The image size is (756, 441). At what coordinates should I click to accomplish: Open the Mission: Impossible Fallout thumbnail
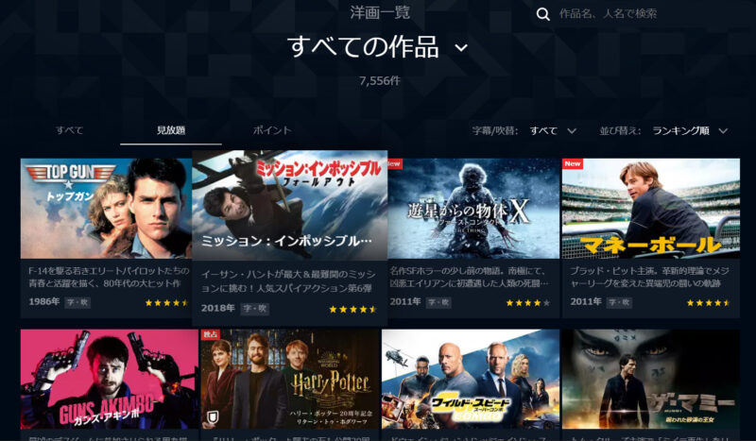[290, 205]
